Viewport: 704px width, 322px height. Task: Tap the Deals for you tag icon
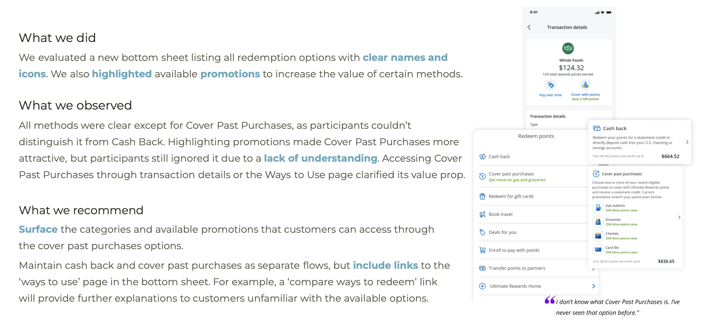pos(482,232)
